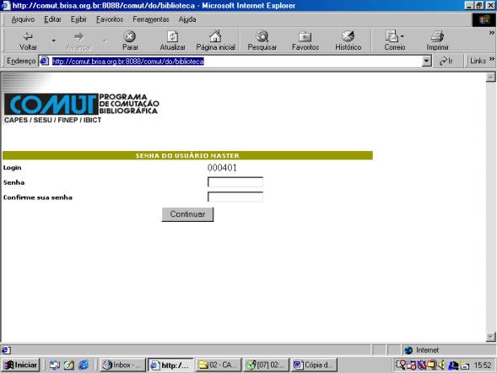This screenshot has width=497, height=373.
Task: Focus the Confirme sua senha field
Action: click(x=235, y=197)
